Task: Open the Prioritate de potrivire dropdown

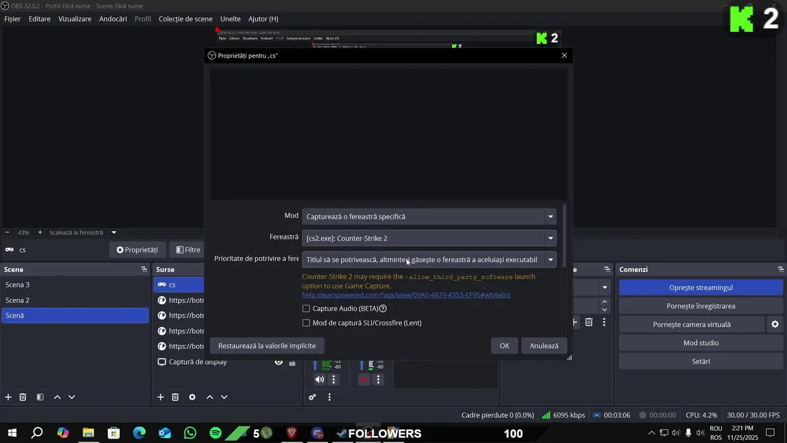Action: tap(429, 260)
